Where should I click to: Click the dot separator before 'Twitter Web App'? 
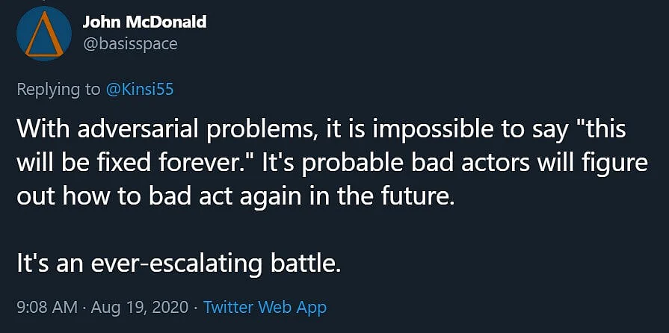(196, 308)
